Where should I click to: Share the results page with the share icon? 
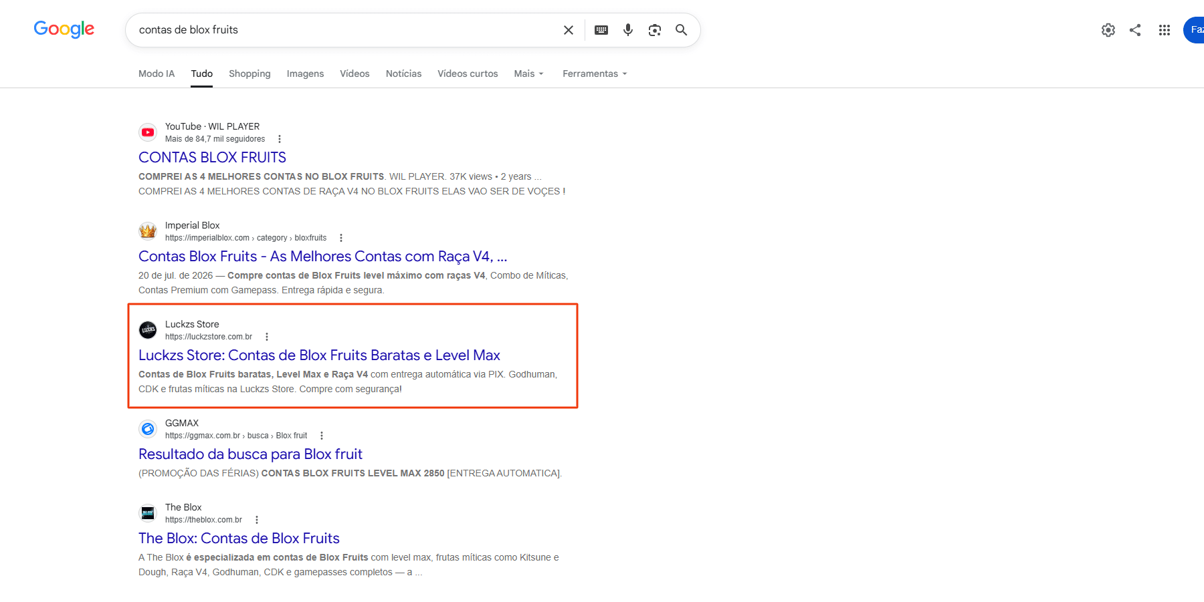click(x=1135, y=30)
